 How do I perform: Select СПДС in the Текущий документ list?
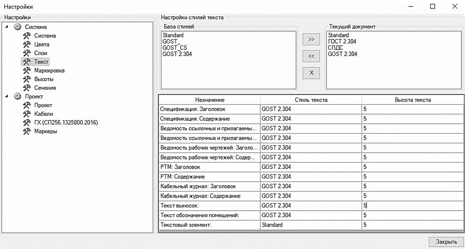coord(336,48)
